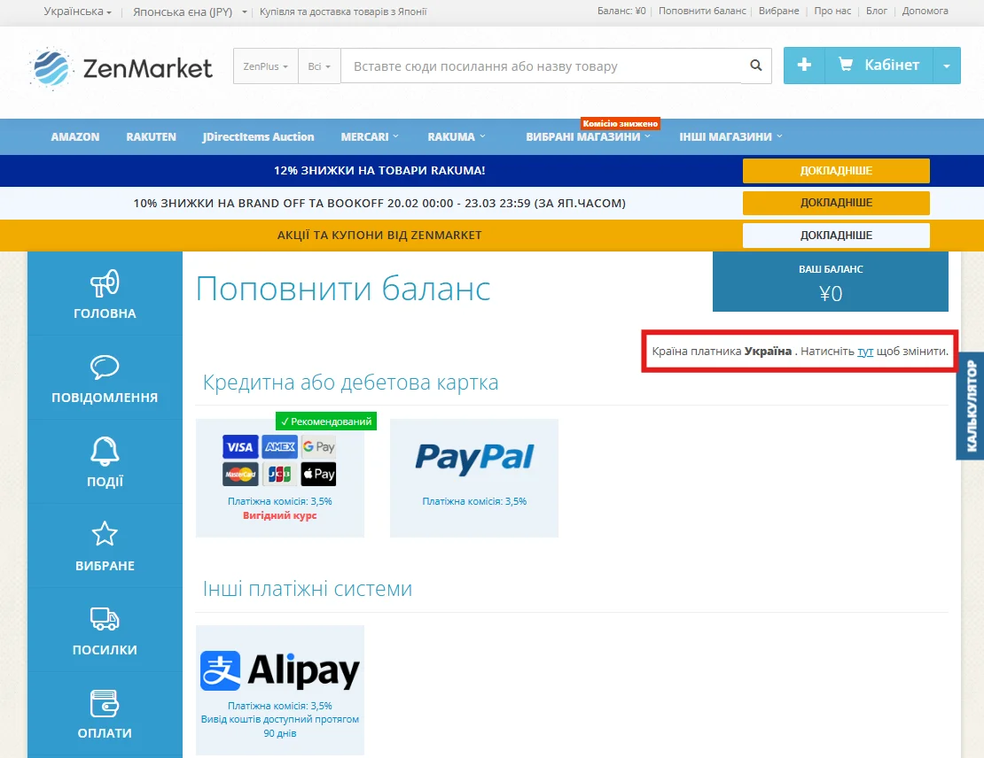Image resolution: width=984 pixels, height=758 pixels.
Task: Open the Японська єна currency dropdown
Action: (x=190, y=12)
